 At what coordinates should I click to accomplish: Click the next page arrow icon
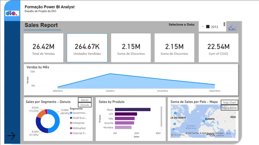[11, 136]
